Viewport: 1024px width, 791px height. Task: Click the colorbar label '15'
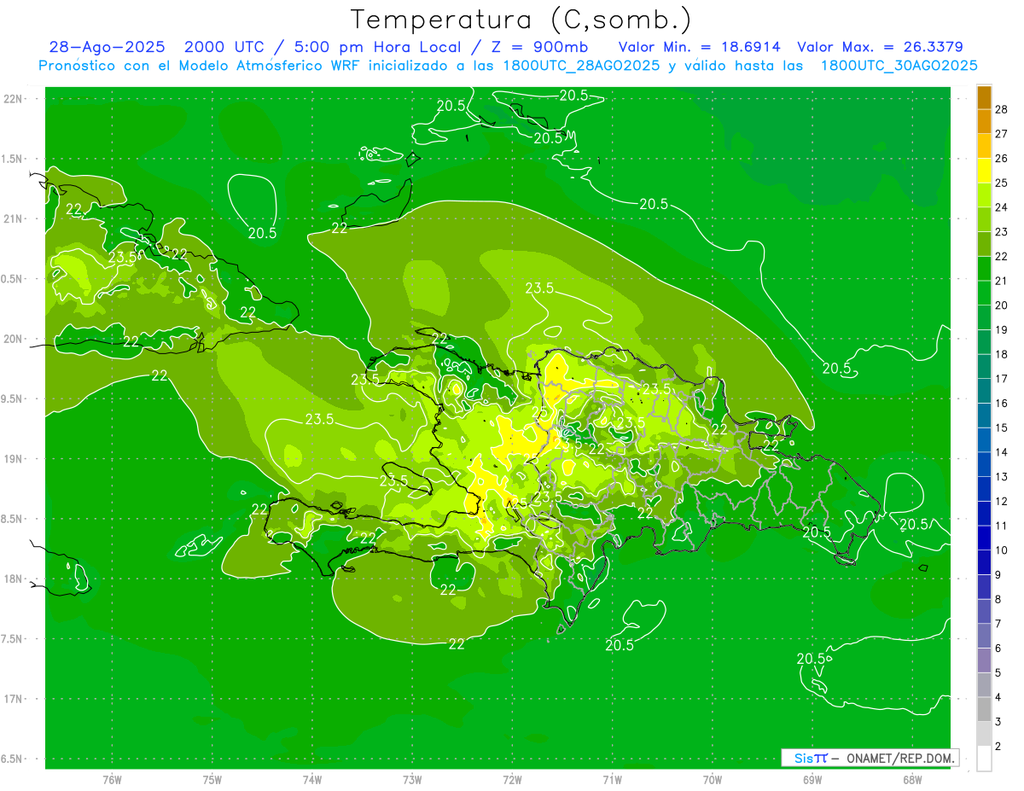click(1002, 428)
